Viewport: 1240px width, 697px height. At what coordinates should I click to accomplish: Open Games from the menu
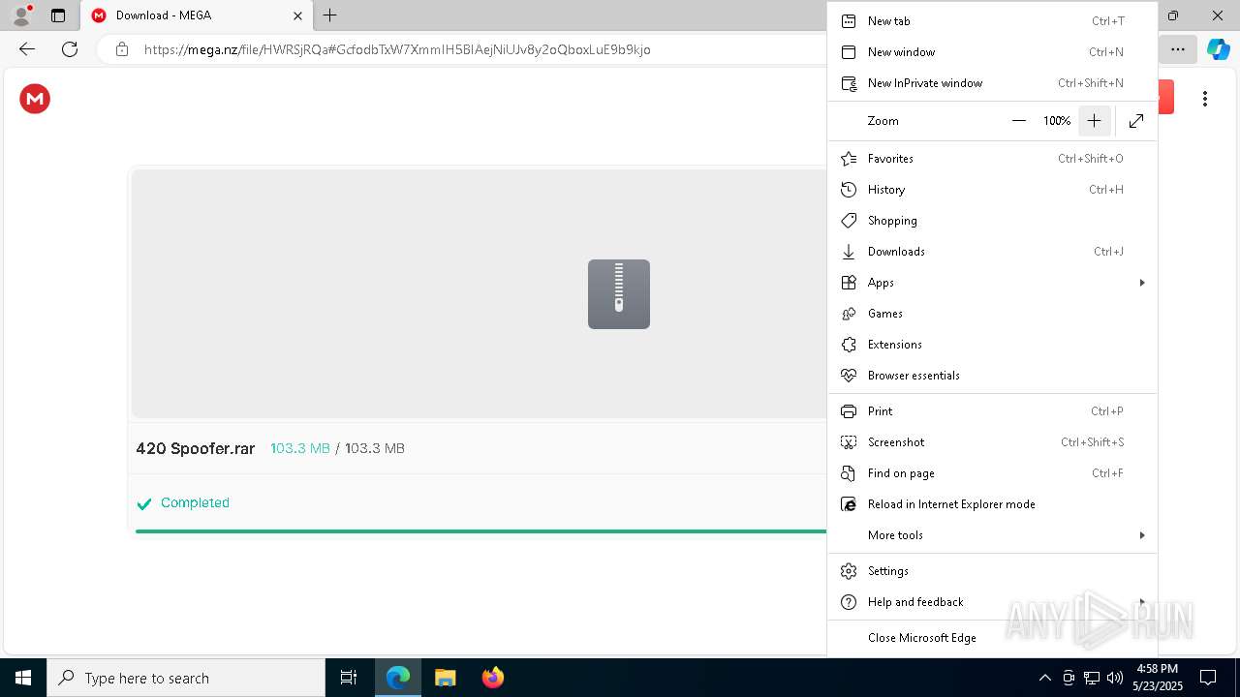pos(992,314)
